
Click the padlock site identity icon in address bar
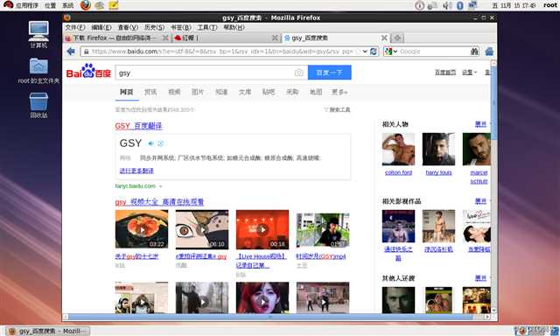(86, 52)
